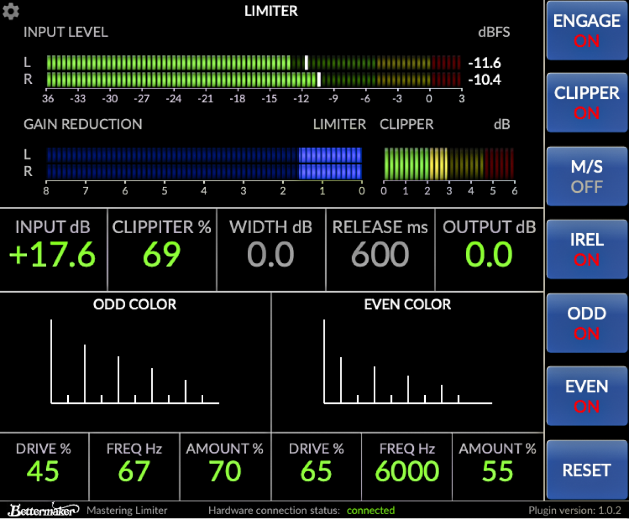Click the Mastering Limiter label
Image resolution: width=629 pixels, height=519 pixels.
click(127, 510)
